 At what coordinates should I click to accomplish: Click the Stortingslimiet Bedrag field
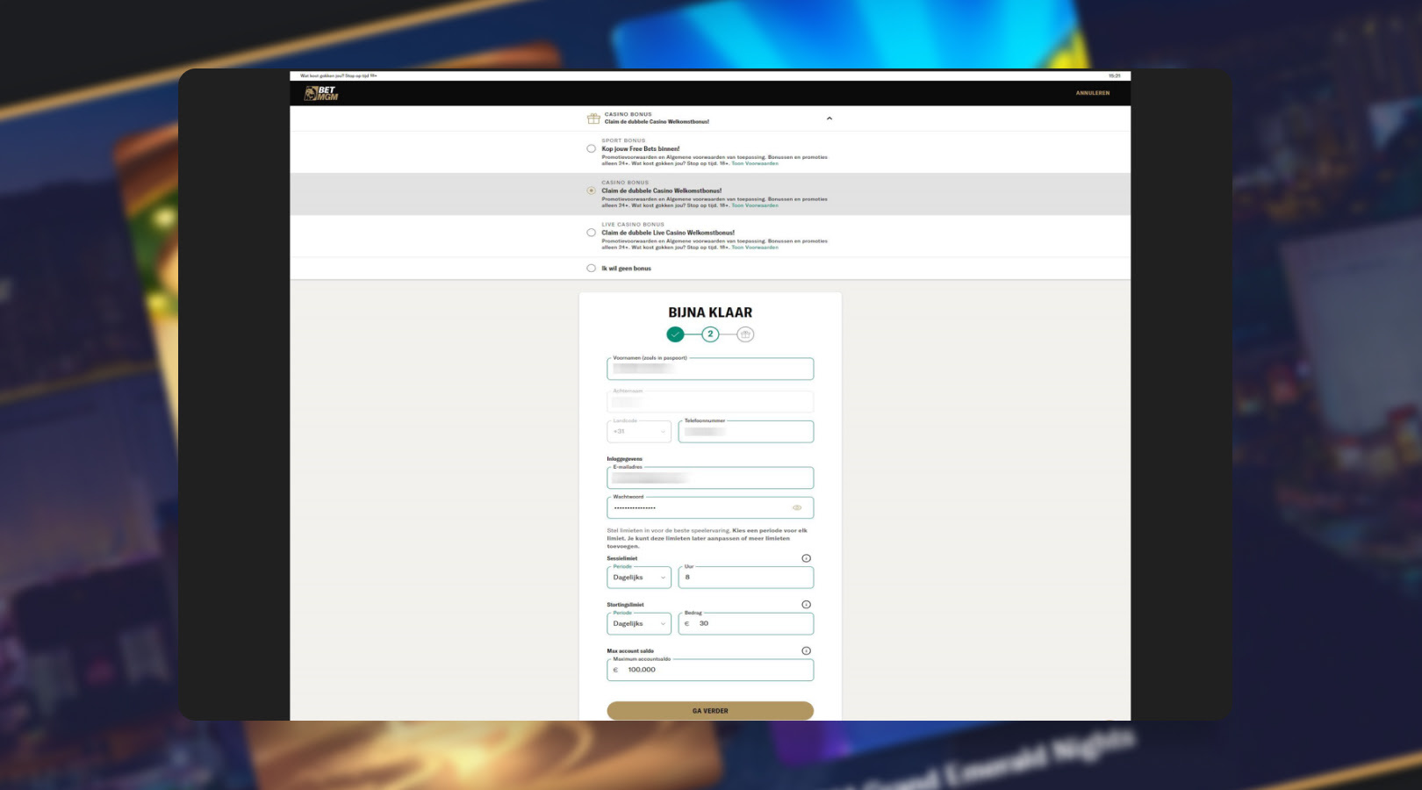coord(746,623)
